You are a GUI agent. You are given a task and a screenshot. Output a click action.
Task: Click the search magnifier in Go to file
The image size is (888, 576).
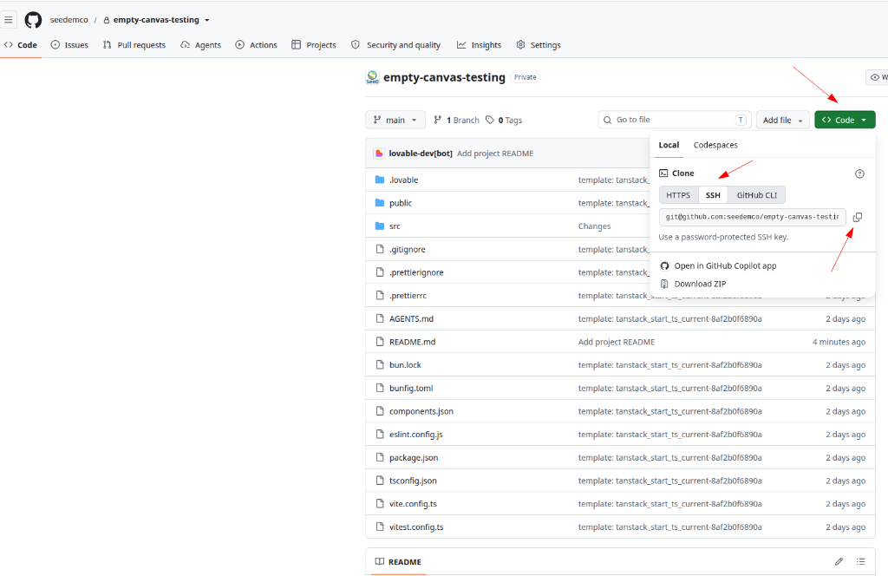point(607,120)
